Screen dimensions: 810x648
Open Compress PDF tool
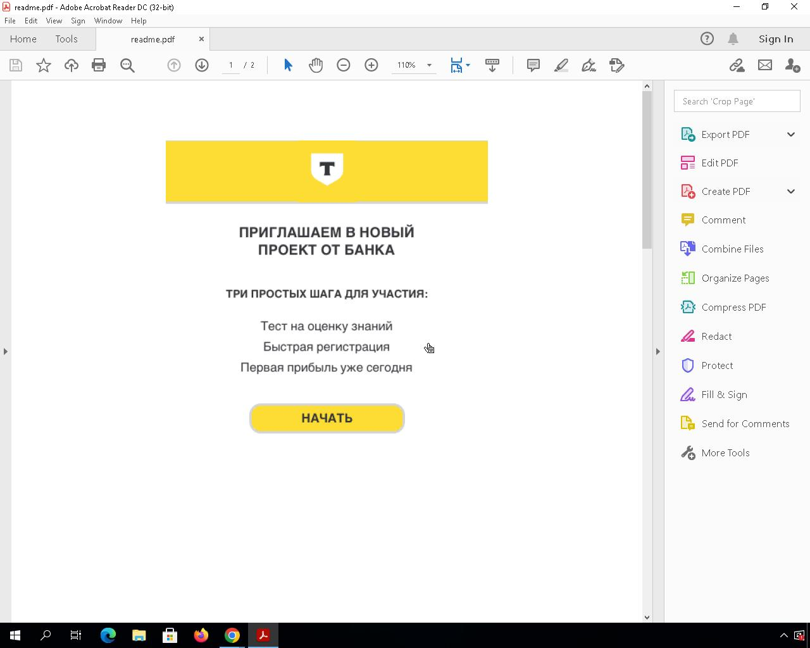point(733,307)
